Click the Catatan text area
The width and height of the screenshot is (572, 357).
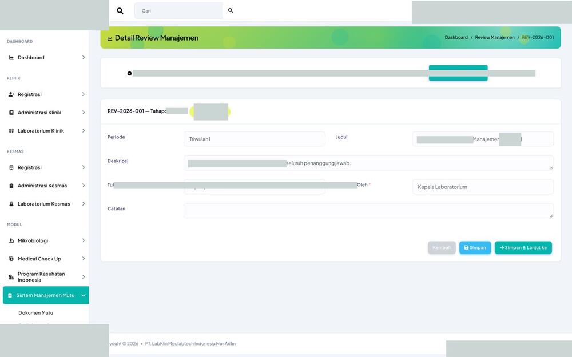coord(368,211)
